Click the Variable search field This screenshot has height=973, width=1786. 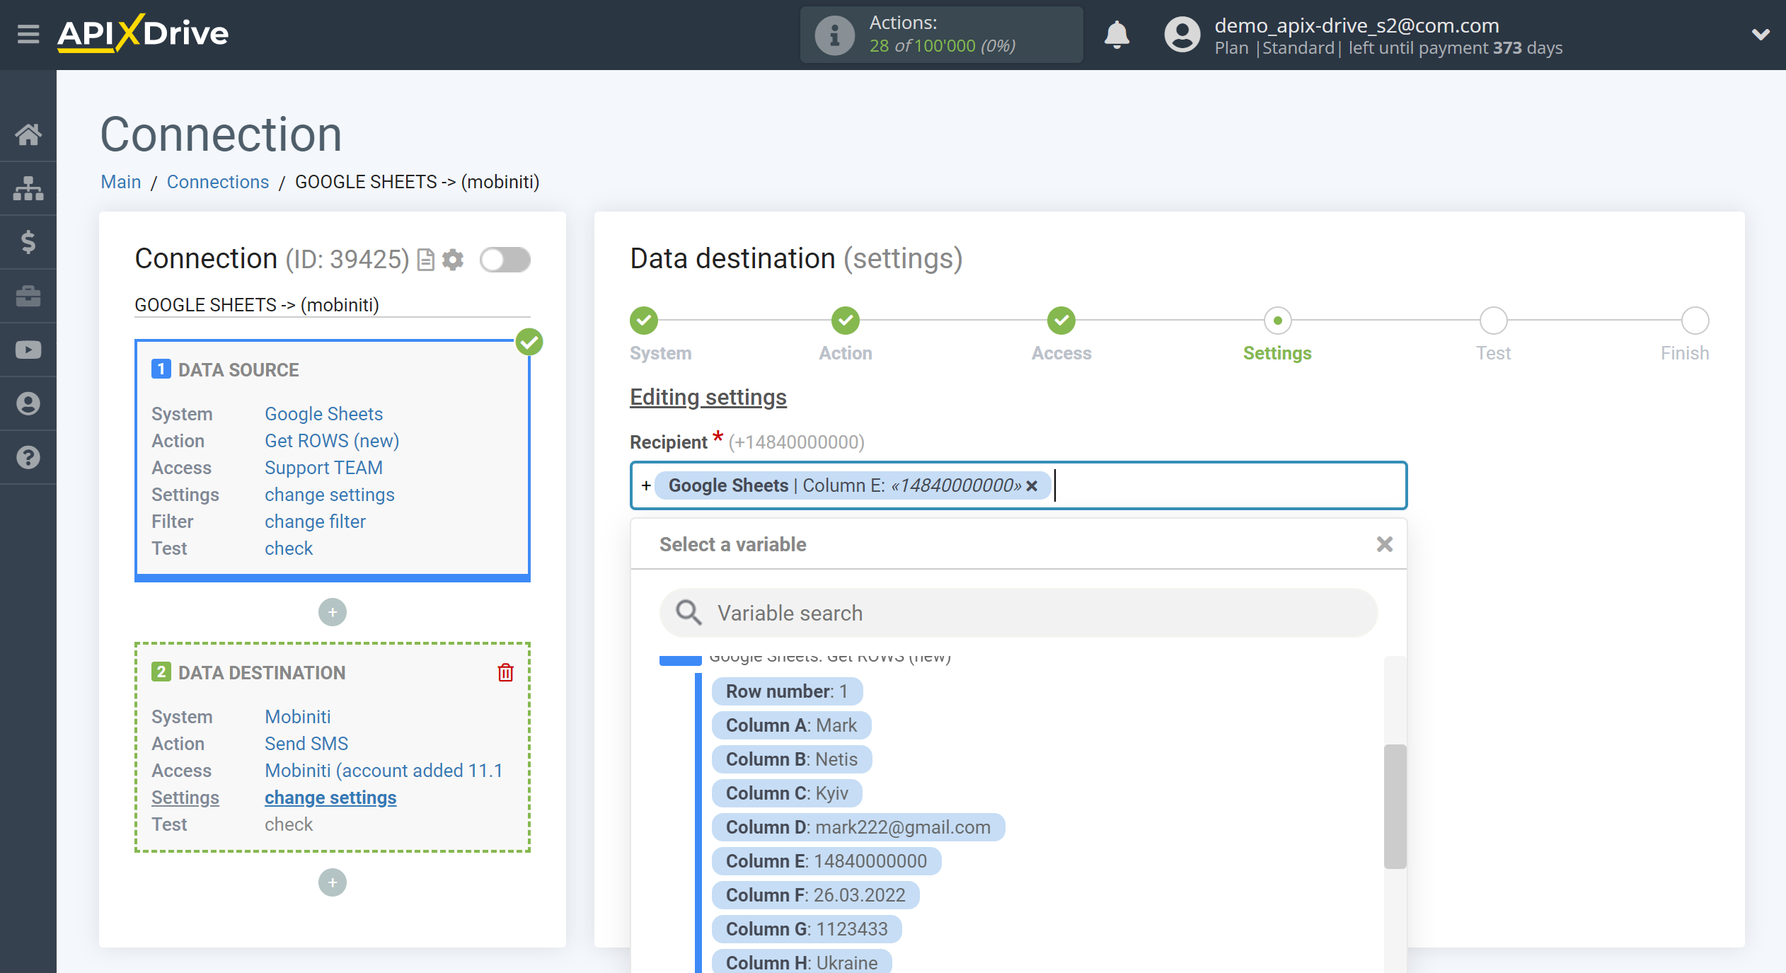click(1018, 613)
